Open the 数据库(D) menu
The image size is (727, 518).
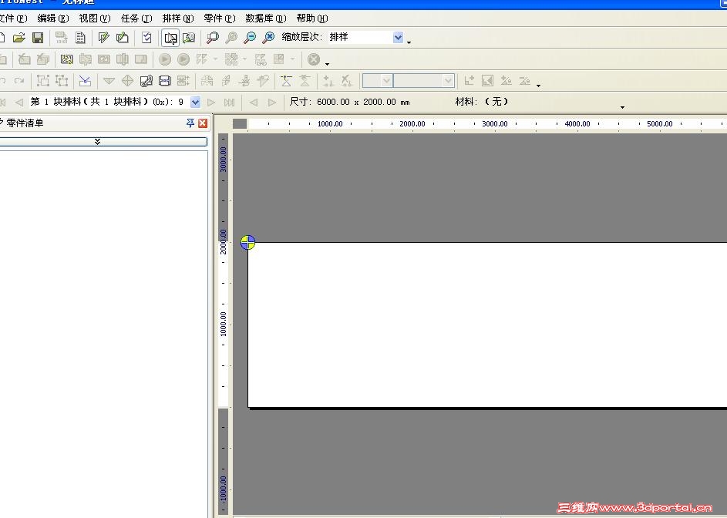pyautogui.click(x=266, y=18)
